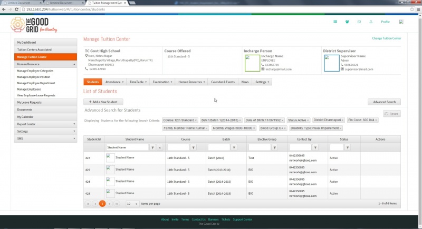Screen dimensions: 422x229
Task: Click browser back arrow
Action: (x=4, y=9)
